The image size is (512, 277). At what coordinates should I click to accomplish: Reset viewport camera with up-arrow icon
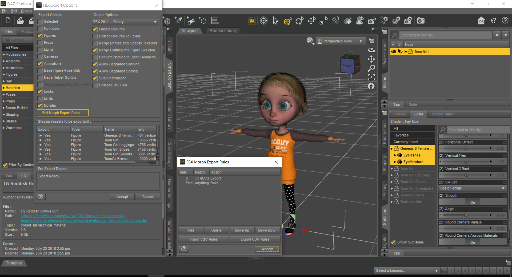coord(371,86)
